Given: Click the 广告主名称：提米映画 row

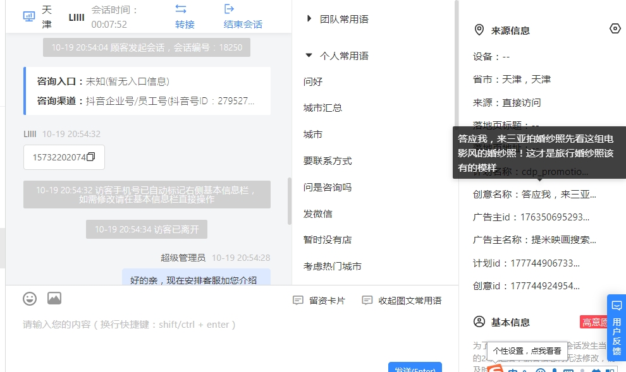Looking at the screenshot, I should [x=534, y=239].
